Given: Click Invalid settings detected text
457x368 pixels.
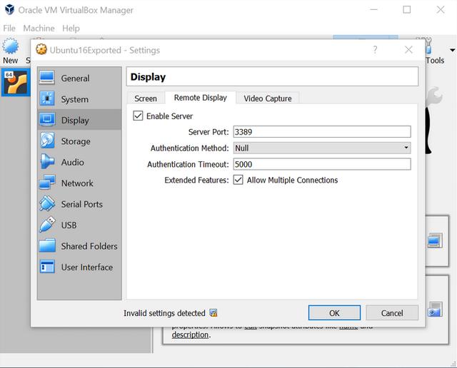Looking at the screenshot, I should [x=164, y=313].
